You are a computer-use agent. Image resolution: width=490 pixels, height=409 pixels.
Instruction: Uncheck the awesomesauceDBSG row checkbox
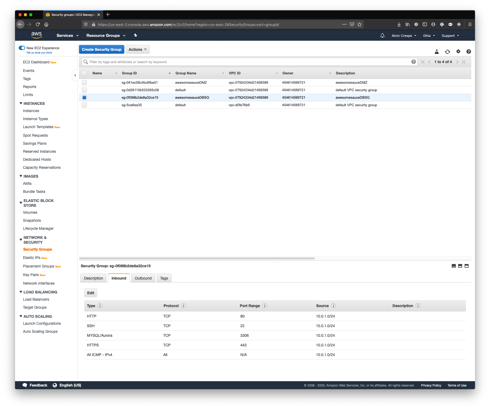[84, 97]
